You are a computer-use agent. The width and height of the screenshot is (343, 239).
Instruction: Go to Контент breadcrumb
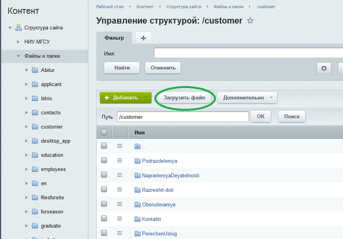point(145,7)
